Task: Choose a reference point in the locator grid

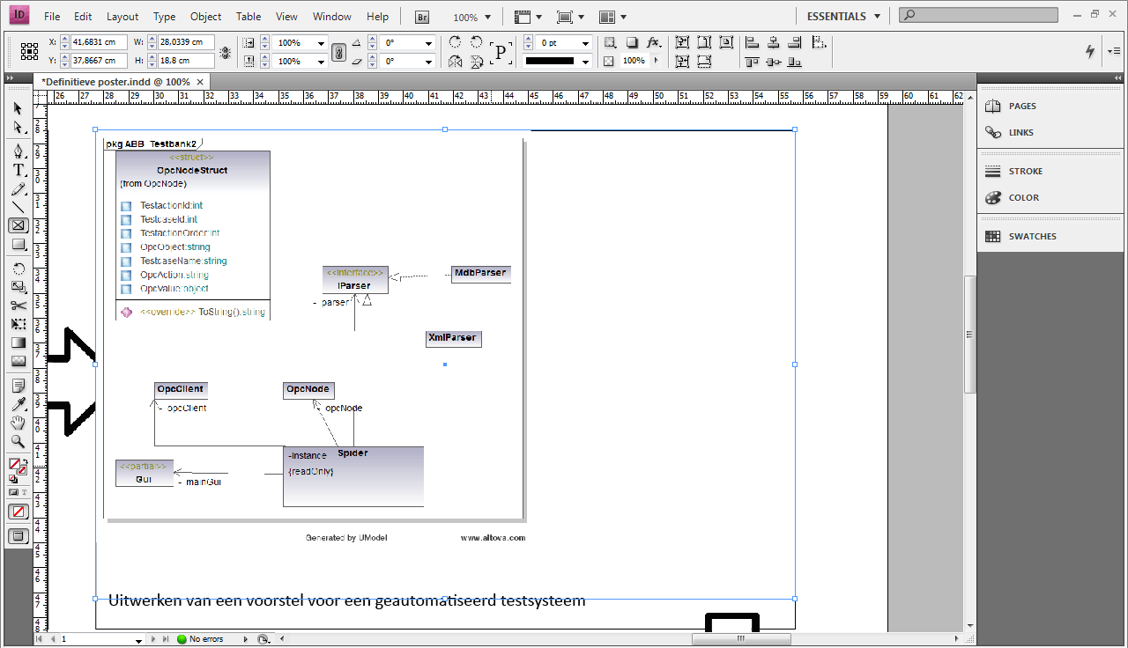Action: point(29,52)
